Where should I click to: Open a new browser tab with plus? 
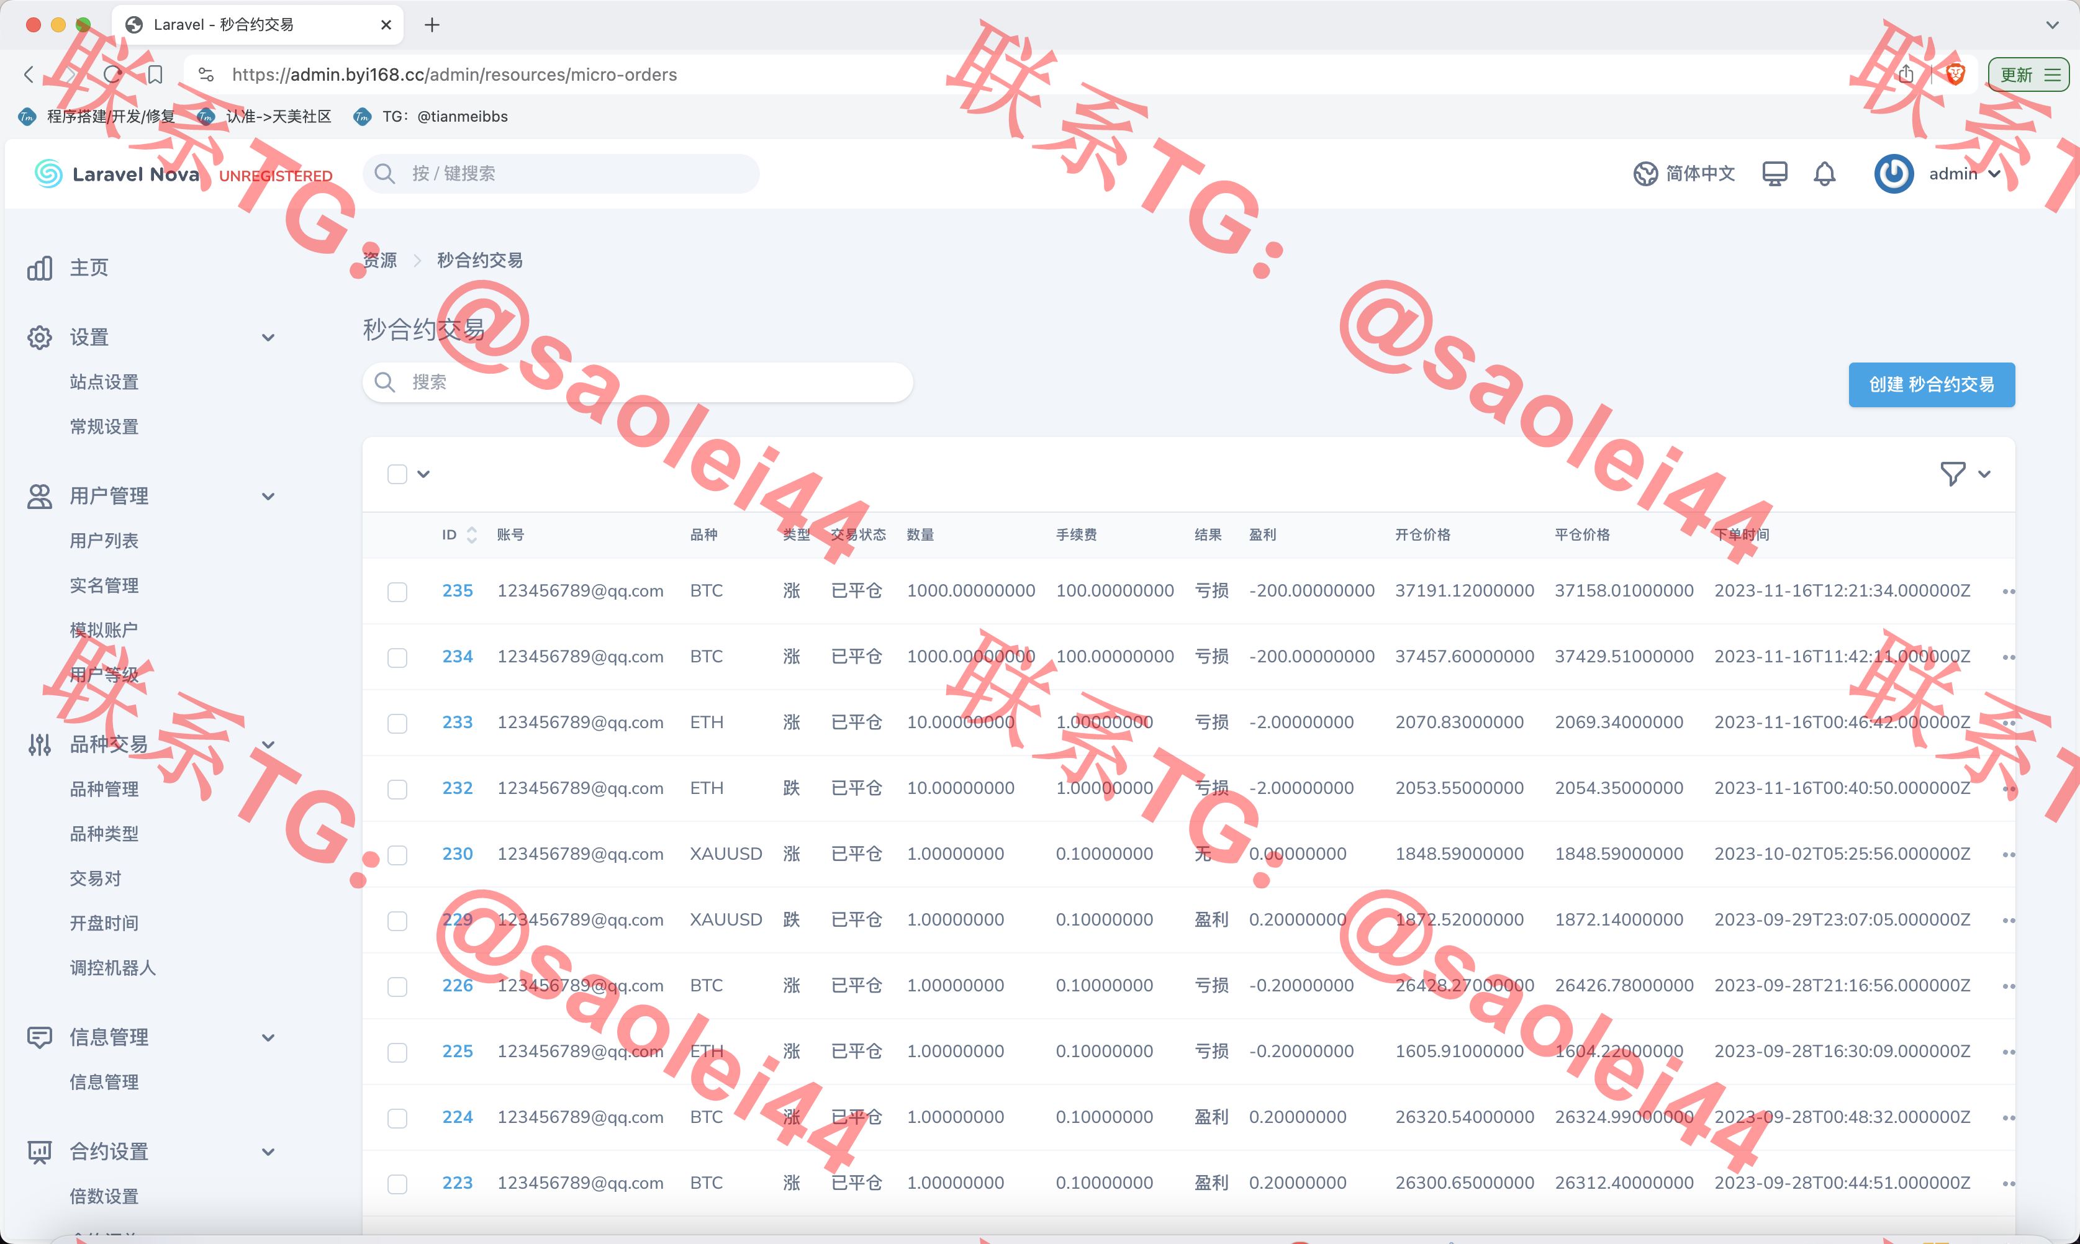point(432,25)
